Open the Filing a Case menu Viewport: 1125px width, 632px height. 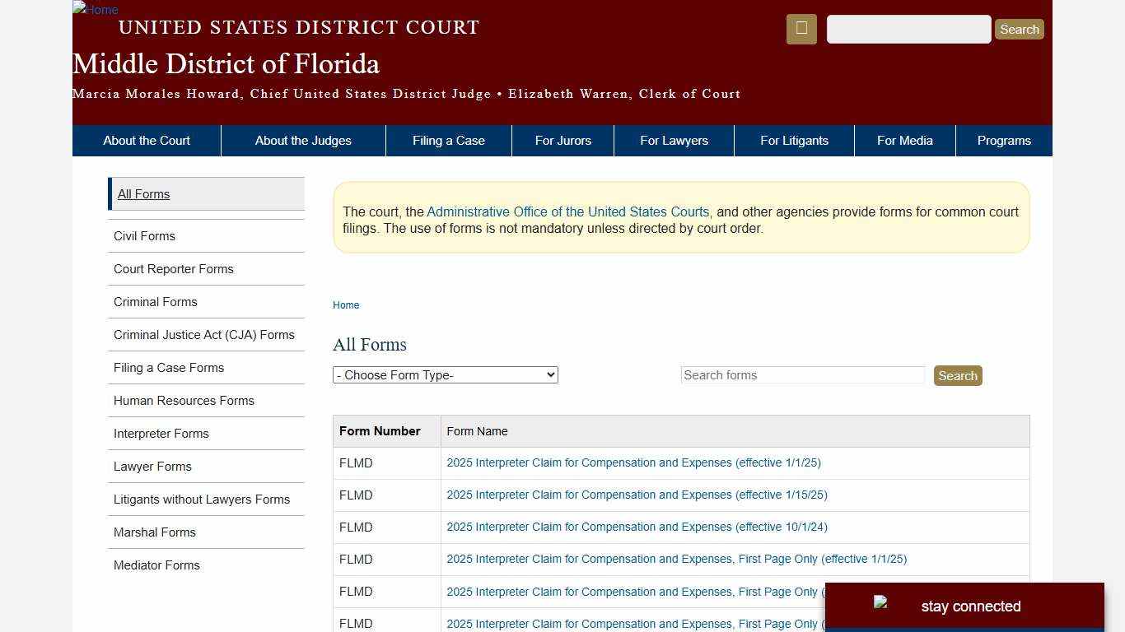pyautogui.click(x=448, y=140)
